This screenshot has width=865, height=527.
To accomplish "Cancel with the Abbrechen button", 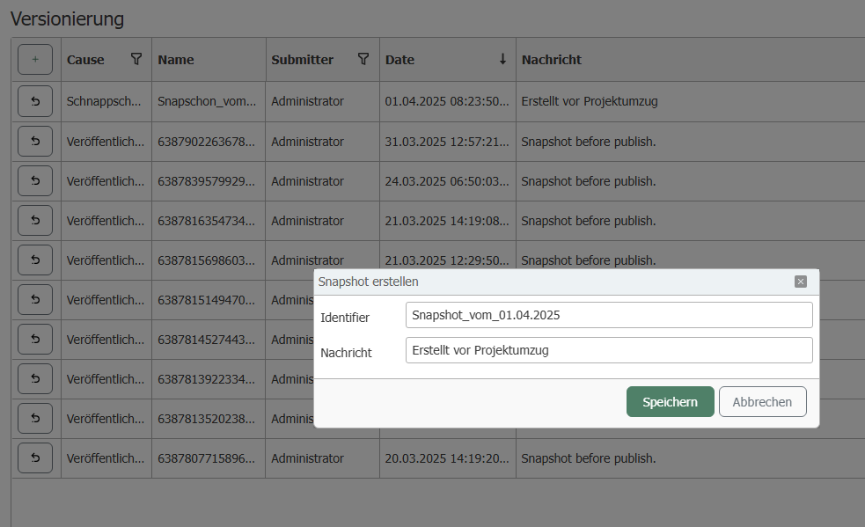I will 762,402.
